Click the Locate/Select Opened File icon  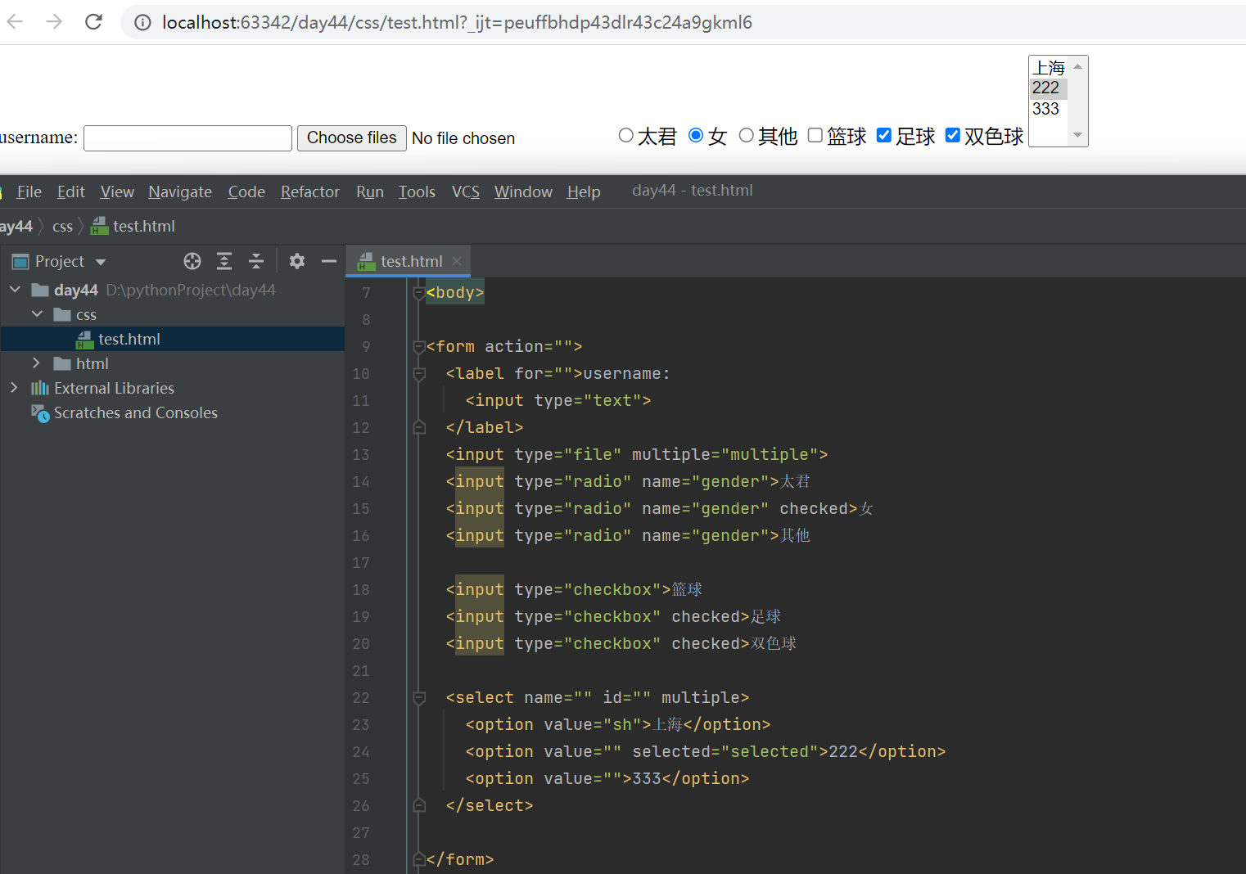192,261
